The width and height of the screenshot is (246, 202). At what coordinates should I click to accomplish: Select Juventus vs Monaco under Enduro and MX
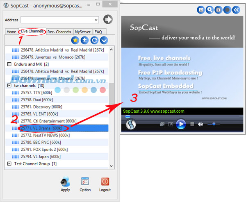click(x=53, y=78)
